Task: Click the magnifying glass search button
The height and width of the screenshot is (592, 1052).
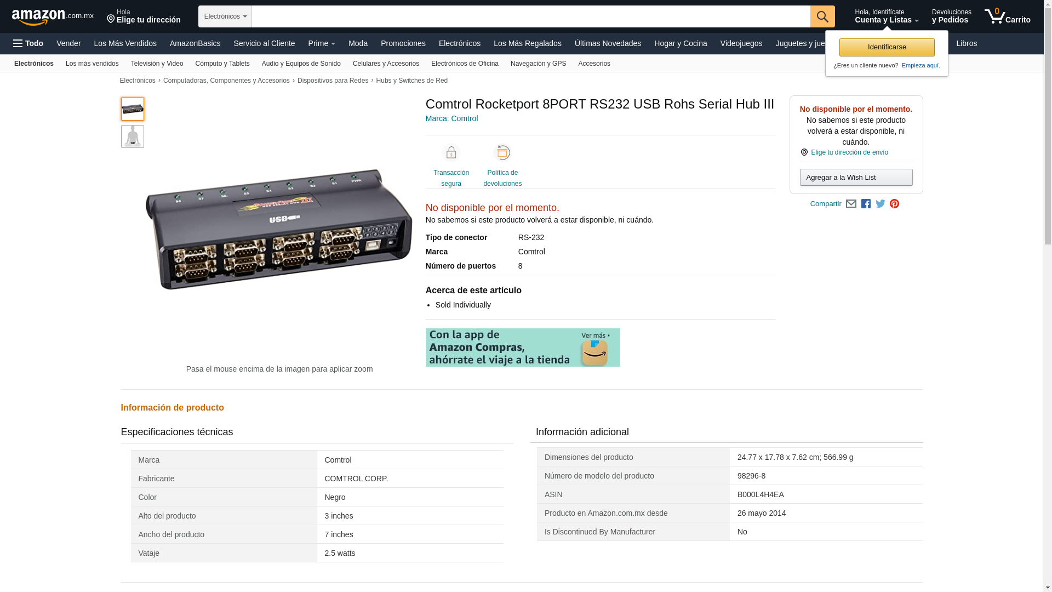Action: tap(822, 16)
